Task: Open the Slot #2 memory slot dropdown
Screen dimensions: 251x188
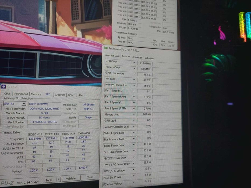Action: [15, 104]
